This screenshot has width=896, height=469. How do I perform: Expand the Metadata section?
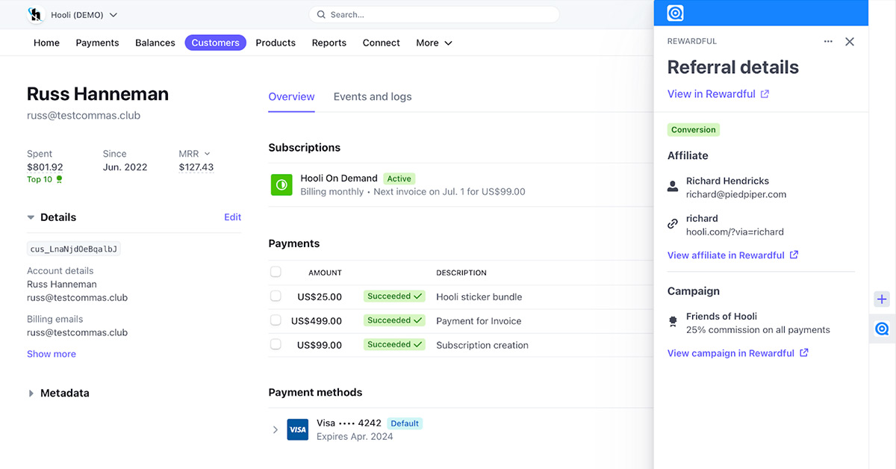(31, 394)
